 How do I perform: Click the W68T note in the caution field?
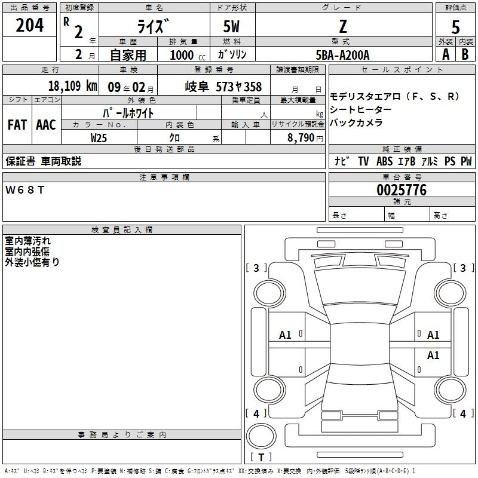(x=25, y=189)
